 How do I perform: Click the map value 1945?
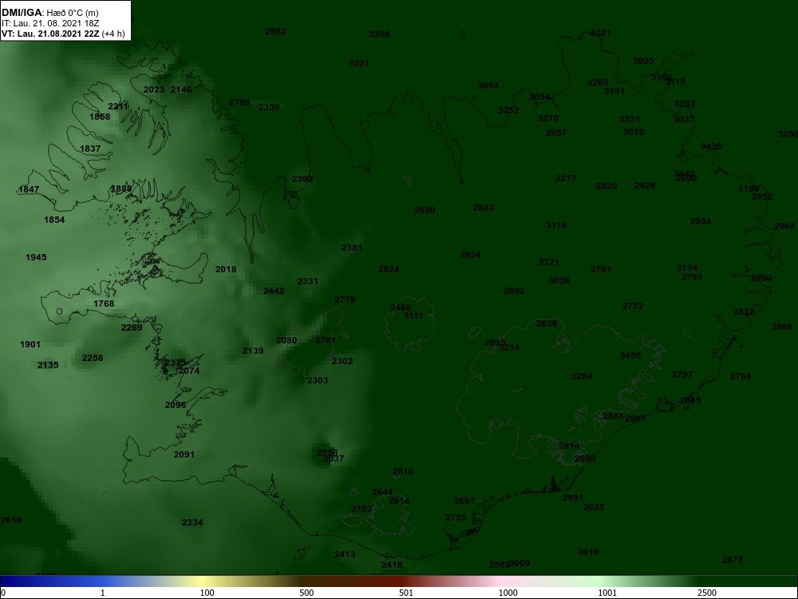click(36, 257)
